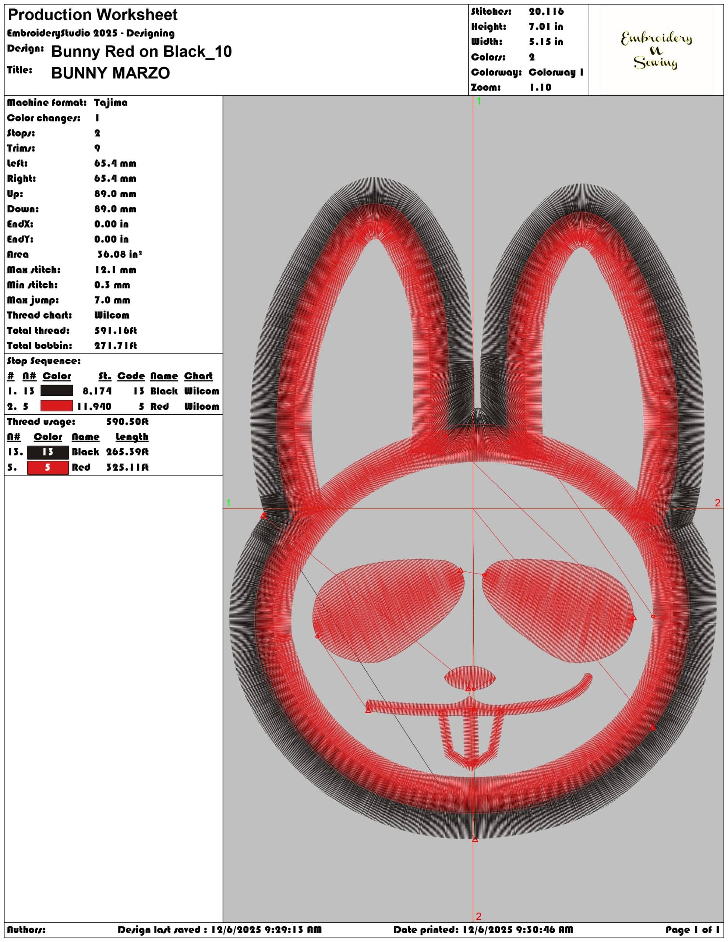Select the text 'EmbroideryStudio 2025 - Designing'
Image resolution: width=728 pixels, height=942 pixels.
[x=91, y=33]
